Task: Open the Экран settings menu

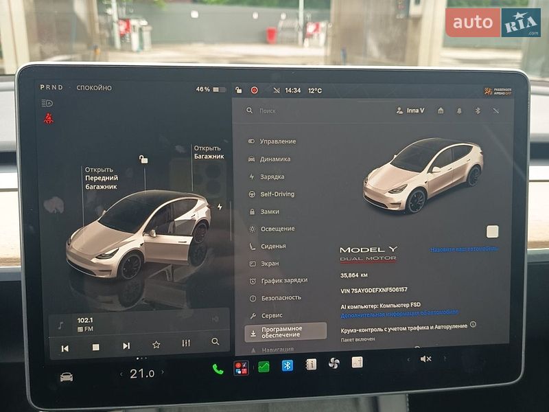Action: [x=264, y=264]
